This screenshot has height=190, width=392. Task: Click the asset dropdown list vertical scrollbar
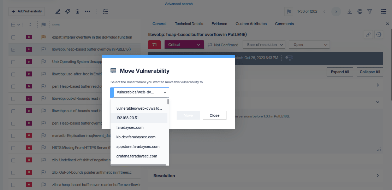point(168,102)
